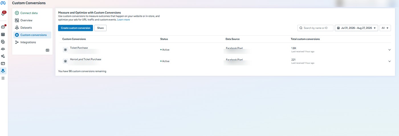Image resolution: width=399 pixels, height=136 pixels.
Task: Click the Datasets node icon
Action: tap(17, 28)
